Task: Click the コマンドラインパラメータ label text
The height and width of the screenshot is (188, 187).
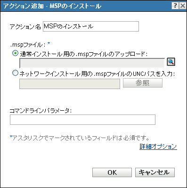Action: point(41,111)
